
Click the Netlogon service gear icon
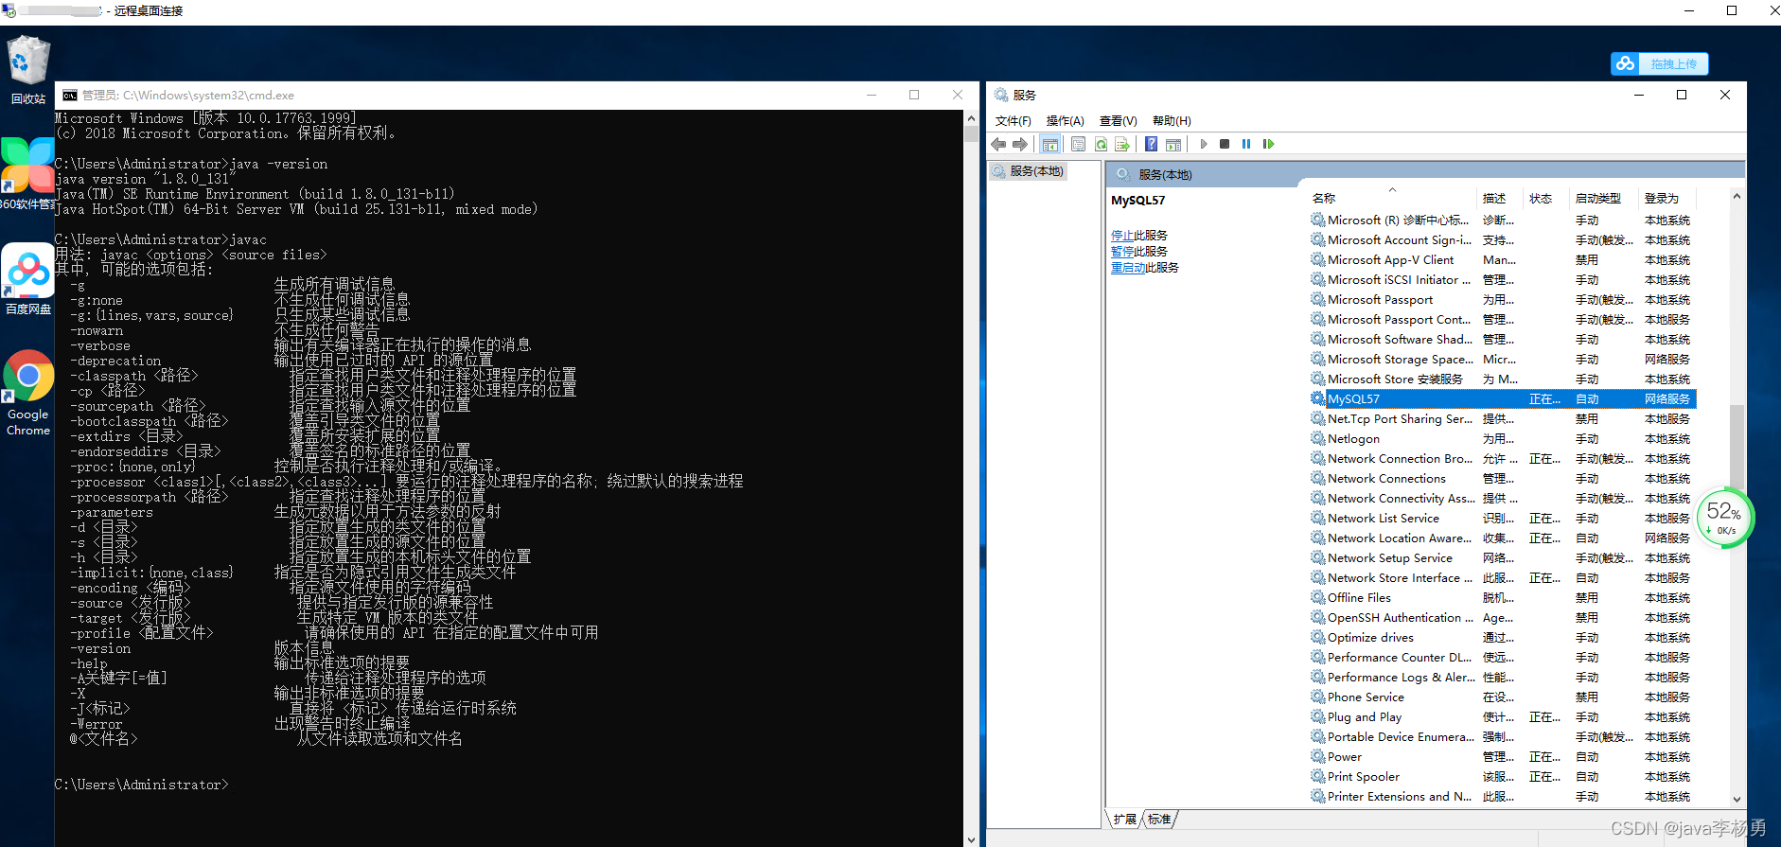point(1317,438)
